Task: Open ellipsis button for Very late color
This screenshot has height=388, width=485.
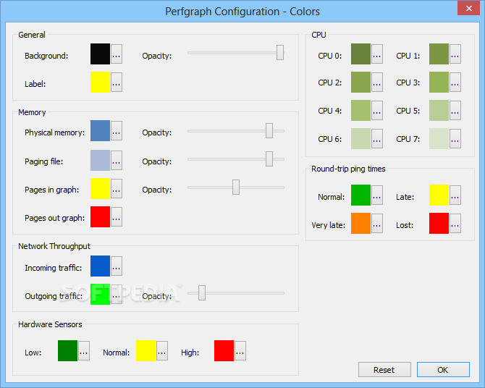Action: tap(377, 223)
